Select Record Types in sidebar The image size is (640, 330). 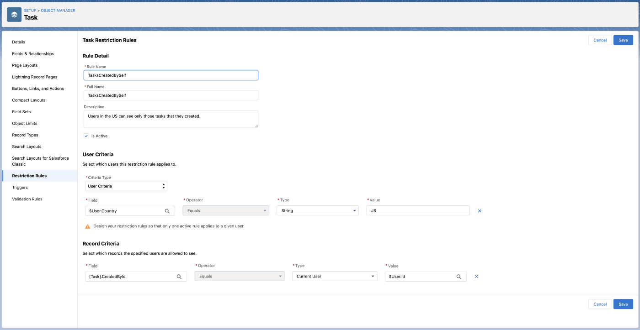tap(25, 135)
